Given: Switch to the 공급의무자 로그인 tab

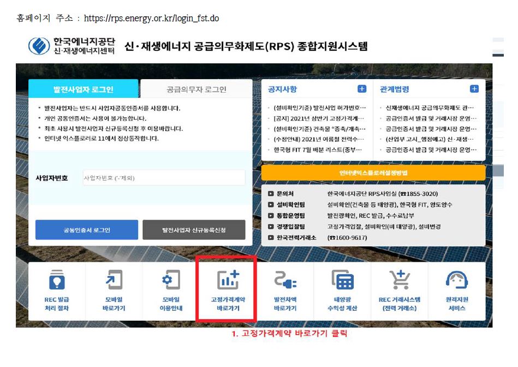Looking at the screenshot, I should tap(196, 89).
